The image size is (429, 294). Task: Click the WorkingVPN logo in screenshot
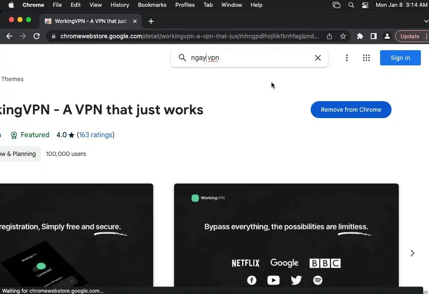[x=208, y=198]
